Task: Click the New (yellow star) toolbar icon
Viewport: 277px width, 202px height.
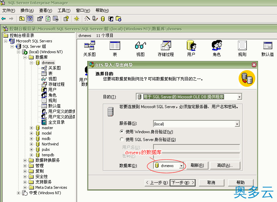Action: (76, 19)
